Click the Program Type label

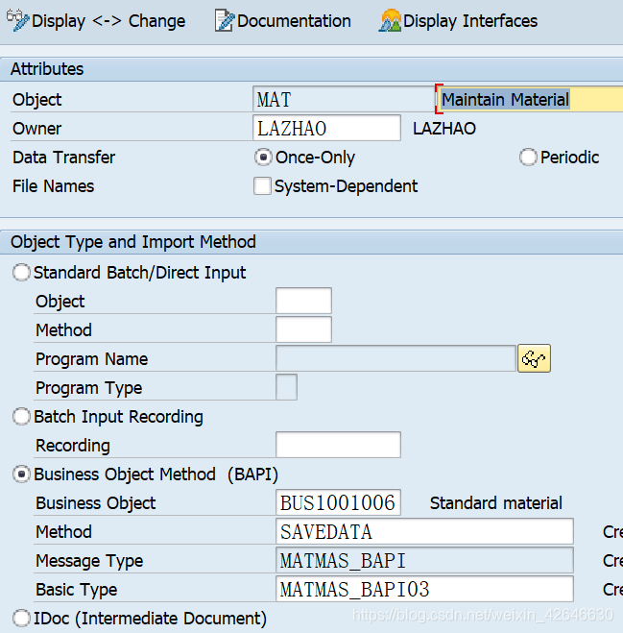88,388
